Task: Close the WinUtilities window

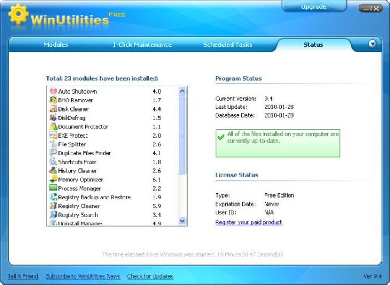Action: [377, 9]
